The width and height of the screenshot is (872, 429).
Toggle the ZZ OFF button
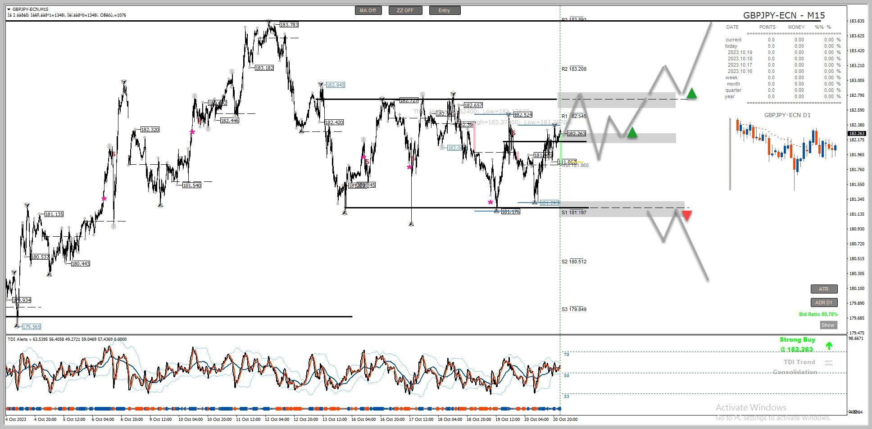405,10
